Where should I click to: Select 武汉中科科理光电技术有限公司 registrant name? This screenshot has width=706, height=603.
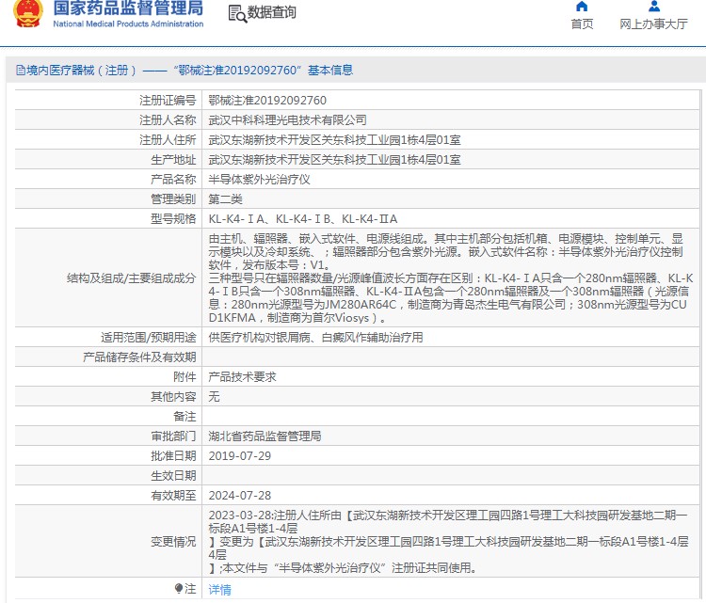(x=287, y=120)
